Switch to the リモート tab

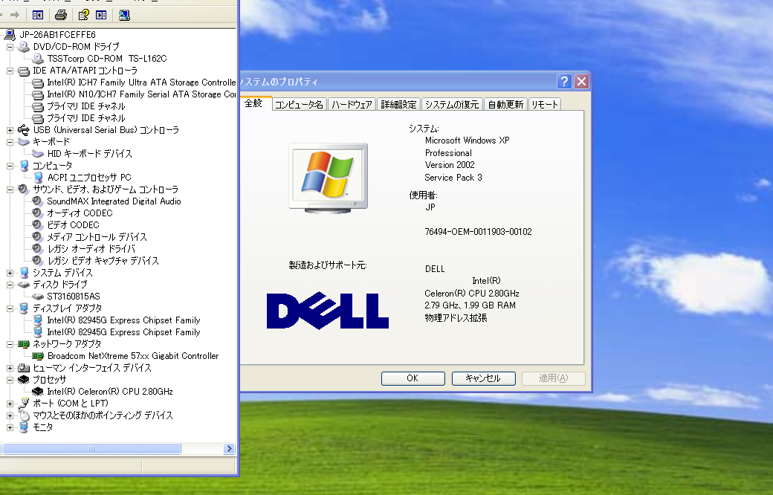pos(544,105)
